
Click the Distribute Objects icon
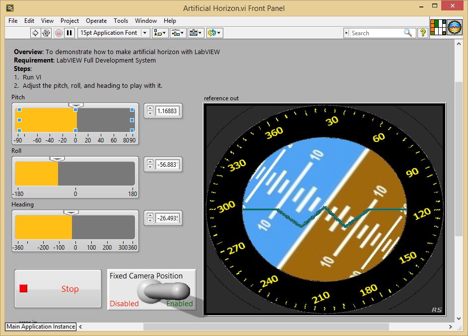click(x=177, y=33)
